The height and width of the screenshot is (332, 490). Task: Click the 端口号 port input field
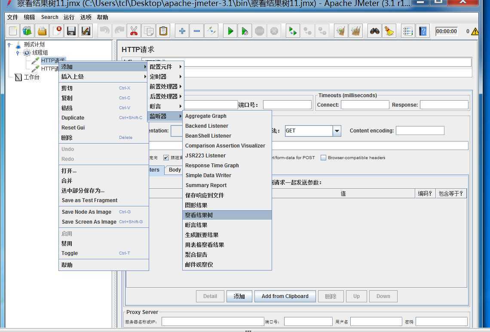(287, 105)
